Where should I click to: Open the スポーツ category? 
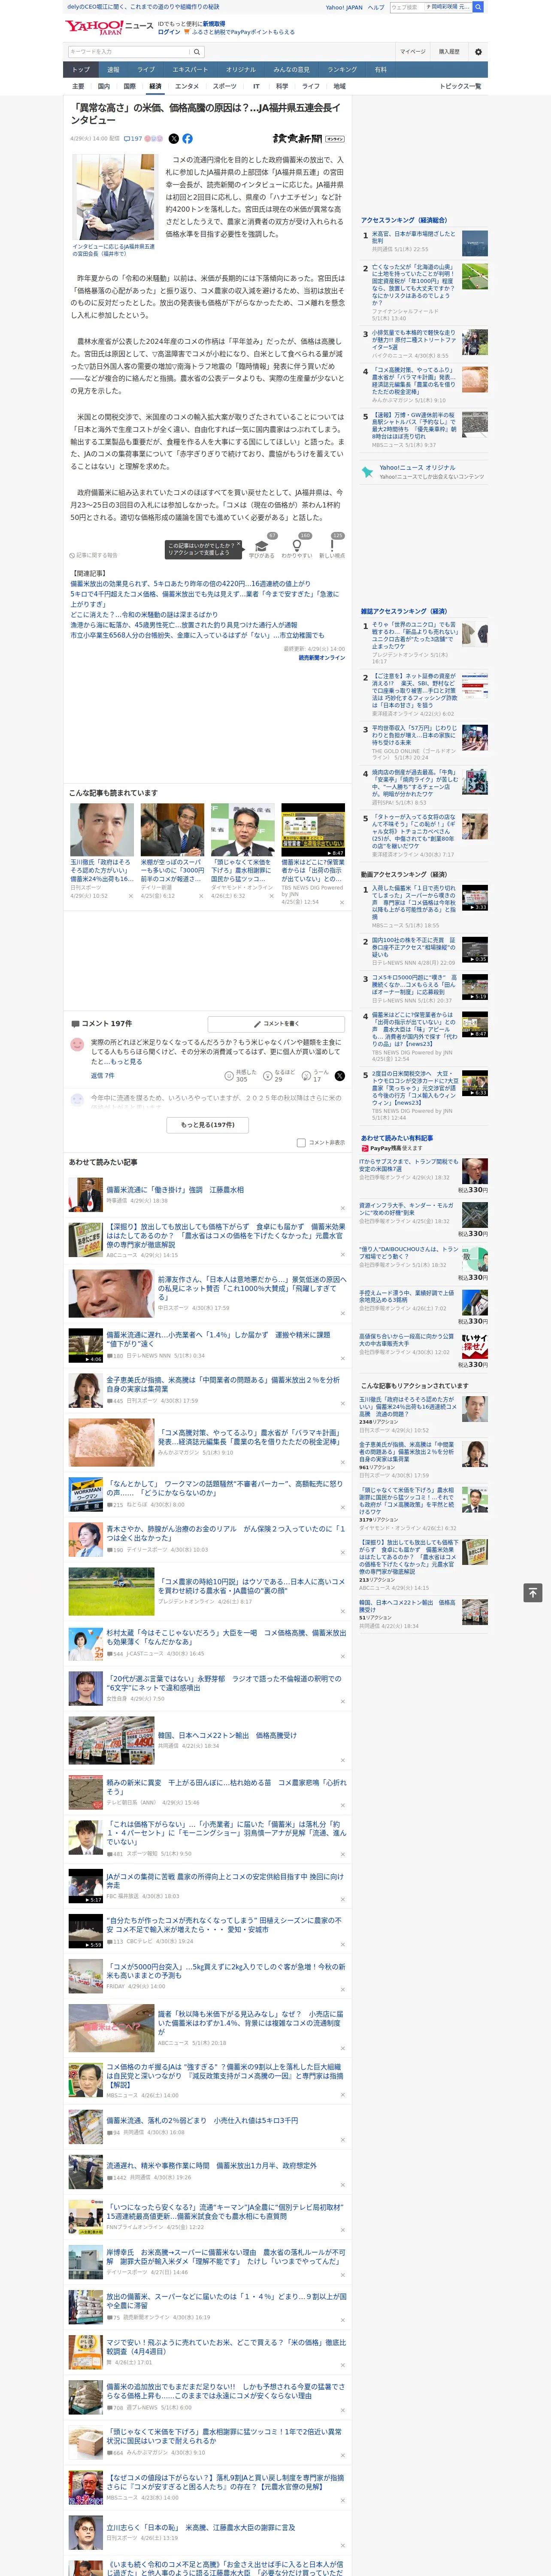click(225, 86)
